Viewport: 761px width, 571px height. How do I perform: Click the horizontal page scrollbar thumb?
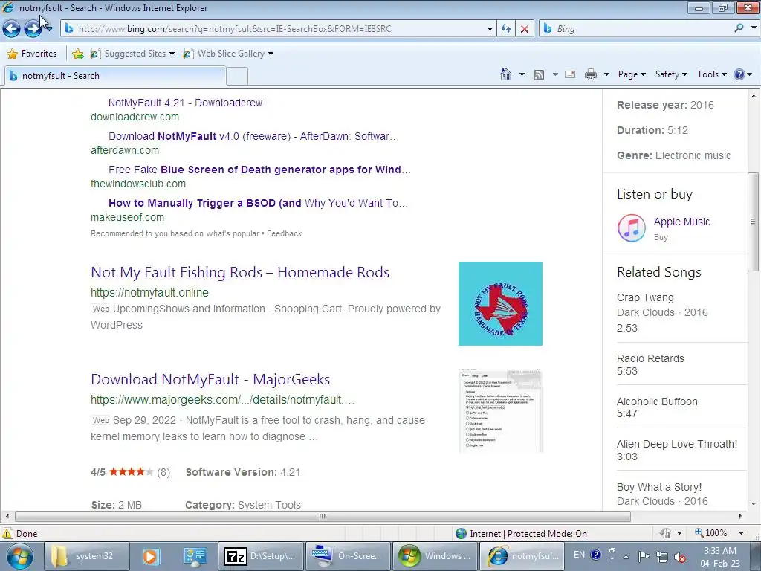[323, 516]
